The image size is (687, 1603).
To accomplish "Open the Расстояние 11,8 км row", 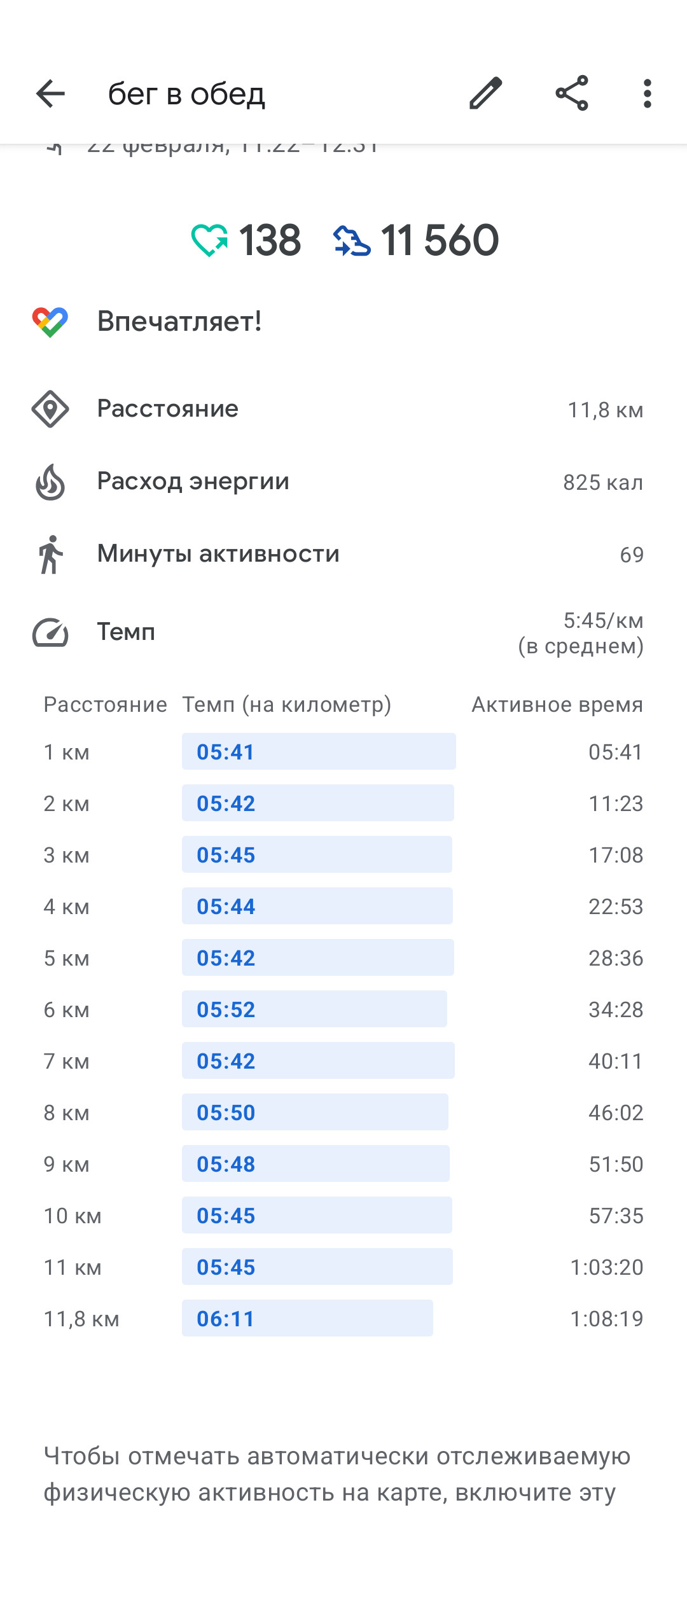I will 343,409.
